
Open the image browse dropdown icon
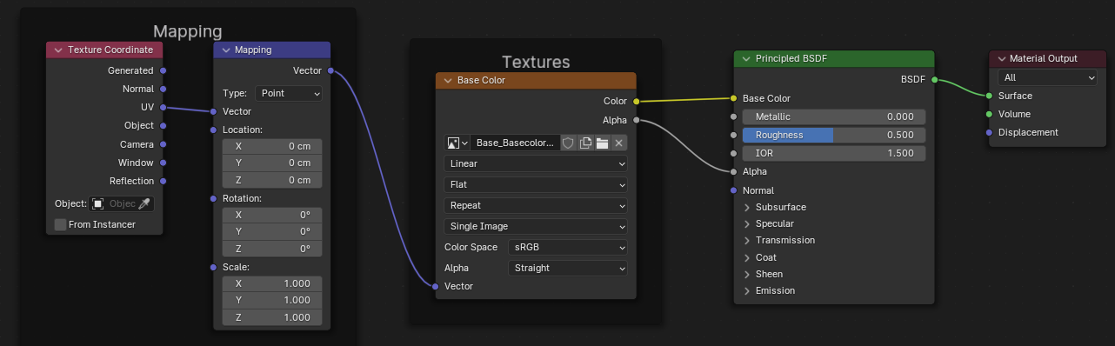click(x=457, y=143)
